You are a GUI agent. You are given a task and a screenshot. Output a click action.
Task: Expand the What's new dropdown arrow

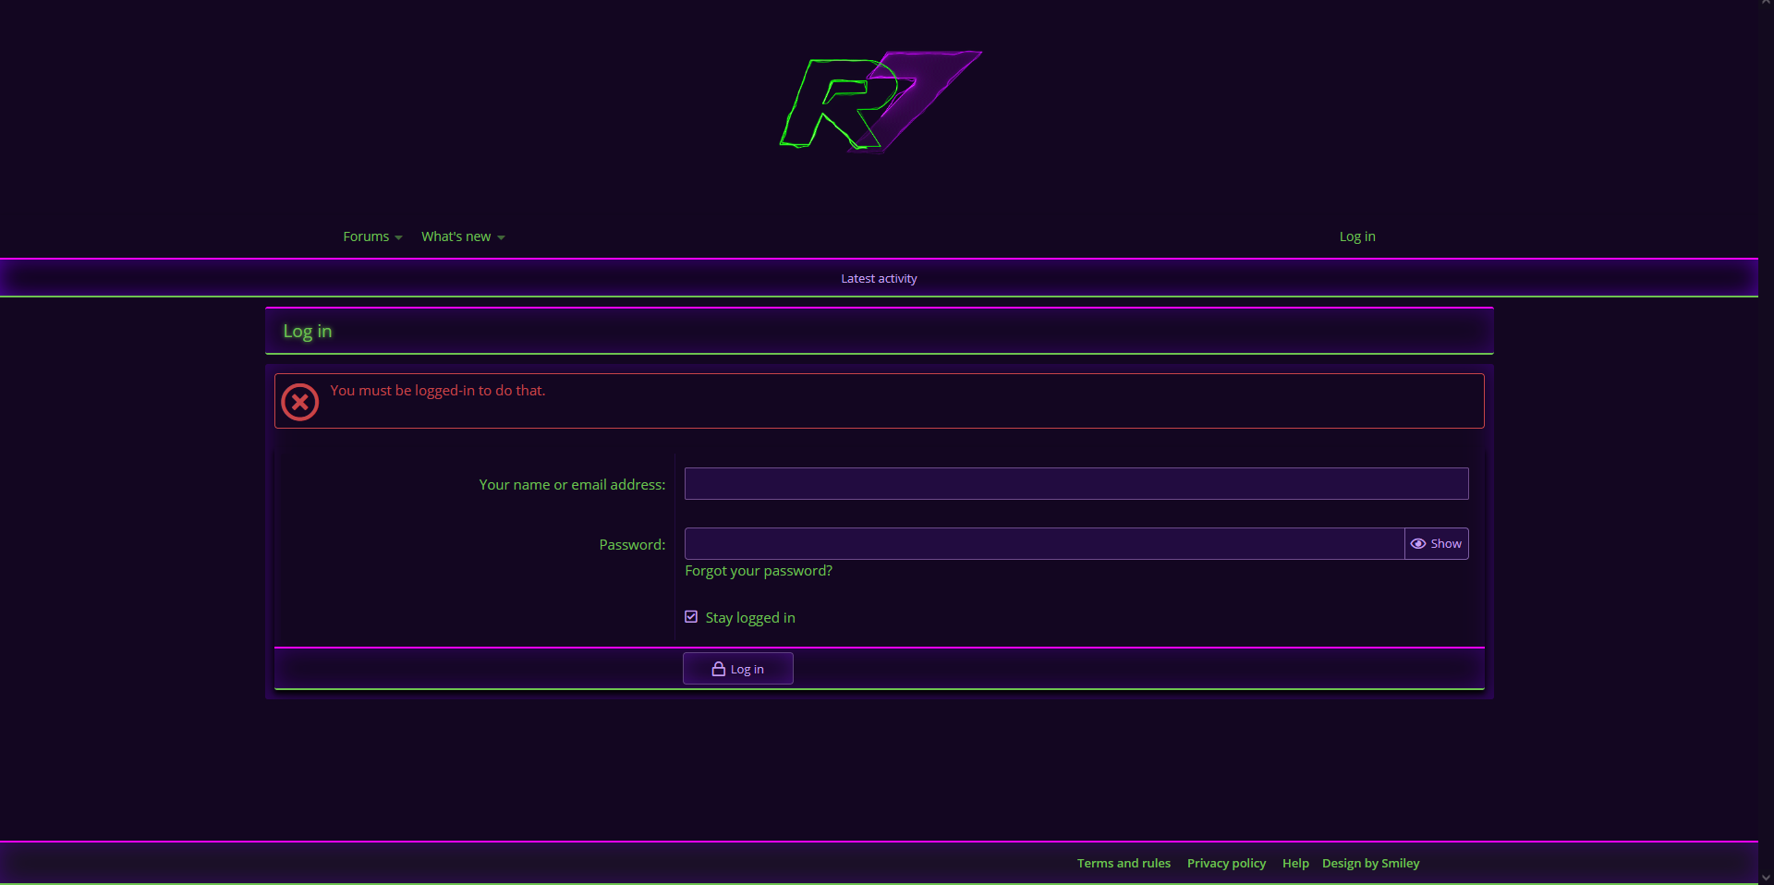501,237
